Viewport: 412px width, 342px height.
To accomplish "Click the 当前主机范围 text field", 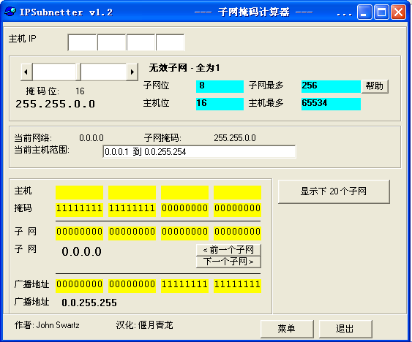I will 199,152.
